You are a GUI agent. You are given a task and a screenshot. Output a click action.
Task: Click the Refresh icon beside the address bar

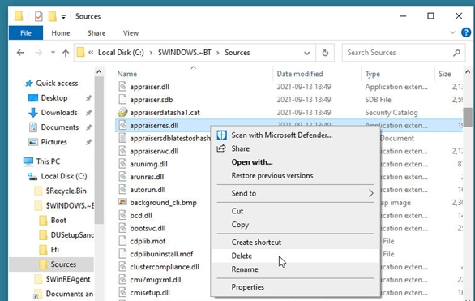click(325, 53)
